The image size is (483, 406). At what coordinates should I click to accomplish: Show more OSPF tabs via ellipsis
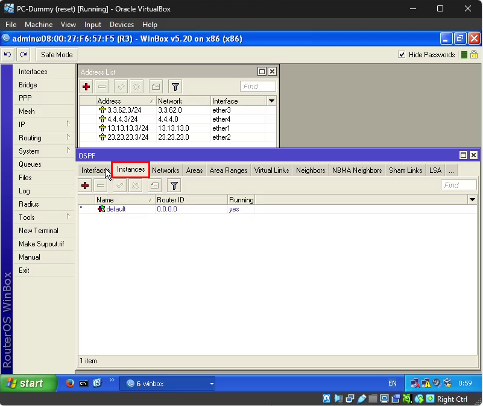[x=451, y=170]
